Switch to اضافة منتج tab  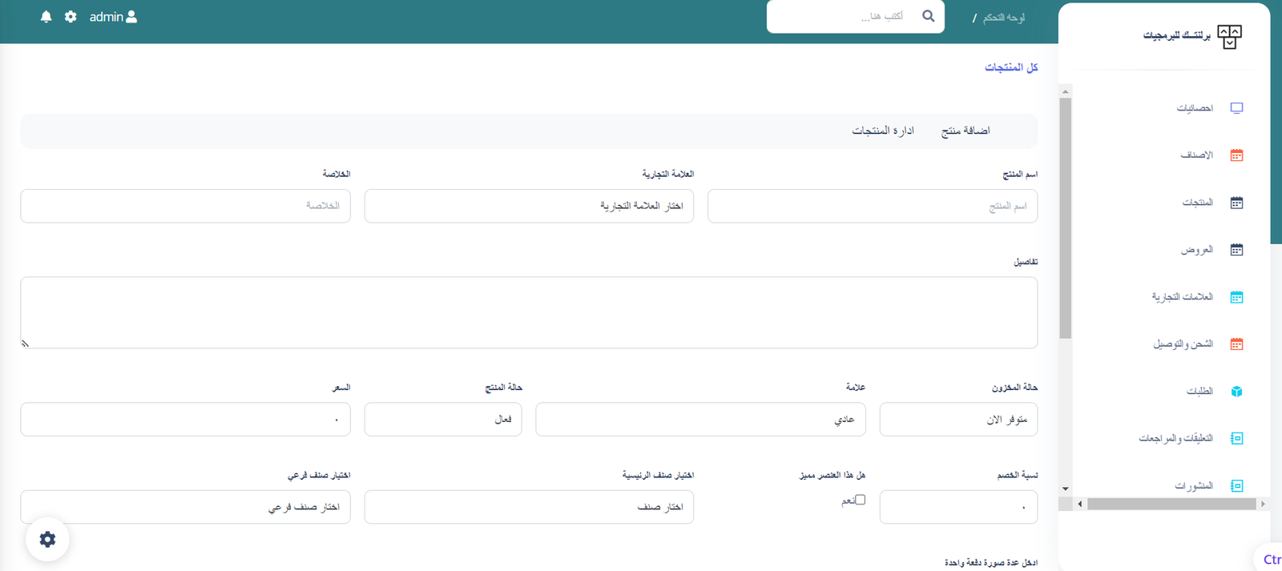tap(966, 131)
